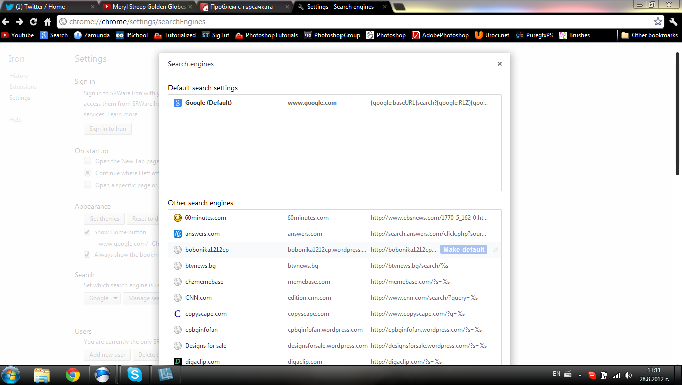Open a new tab

[400, 7]
